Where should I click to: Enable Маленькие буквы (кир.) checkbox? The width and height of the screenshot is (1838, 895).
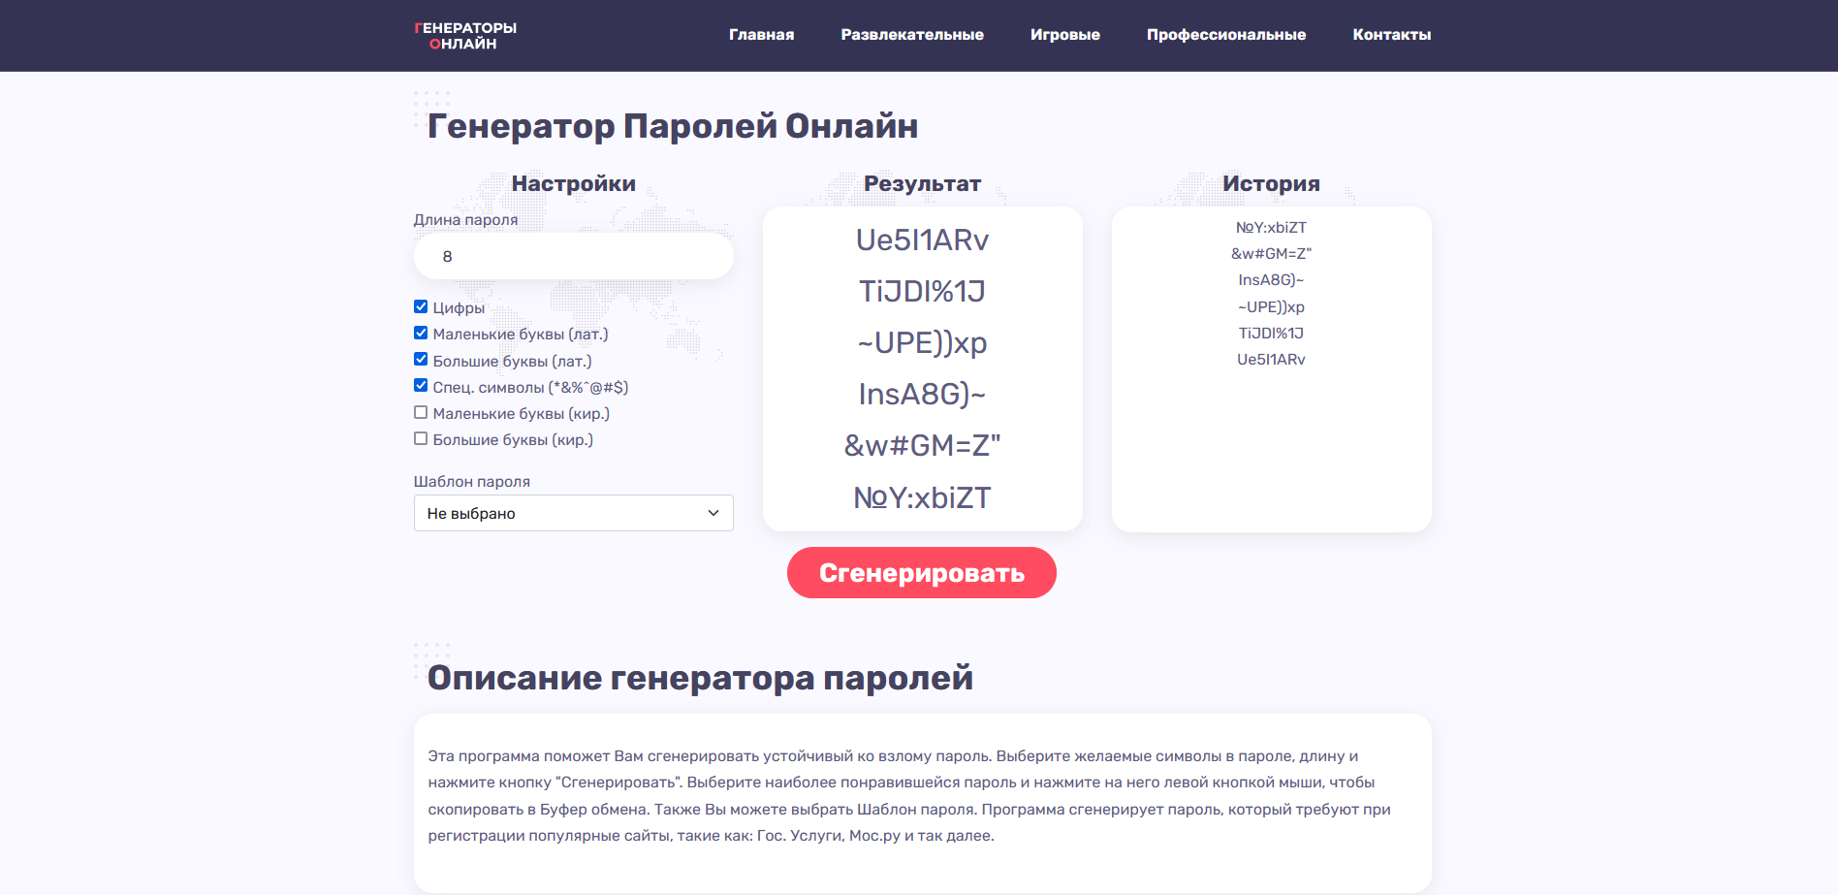[x=421, y=412]
